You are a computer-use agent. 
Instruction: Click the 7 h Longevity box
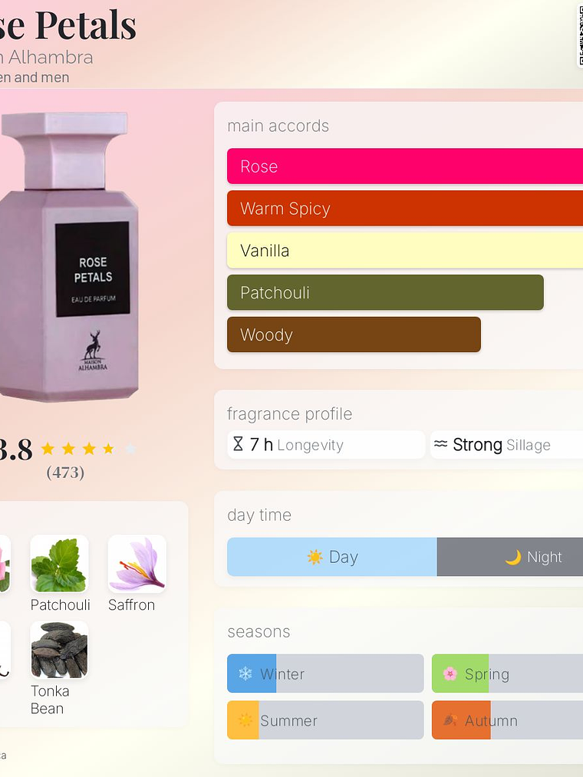(x=326, y=445)
